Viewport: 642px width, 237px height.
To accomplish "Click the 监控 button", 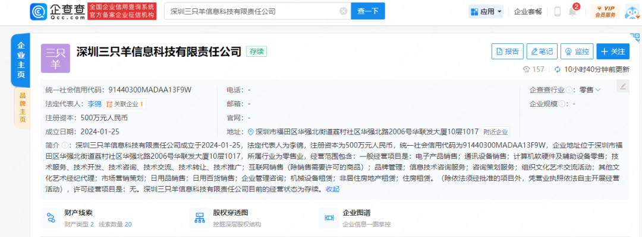I will coord(577,52).
